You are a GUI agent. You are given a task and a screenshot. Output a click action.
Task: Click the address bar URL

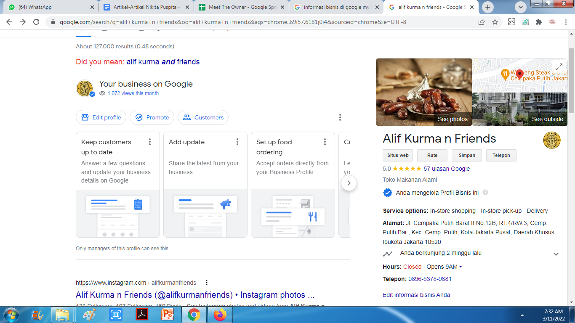tap(233, 22)
